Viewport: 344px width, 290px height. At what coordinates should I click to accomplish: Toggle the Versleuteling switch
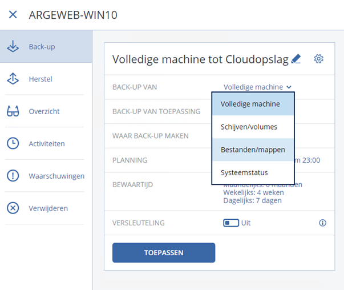[x=231, y=223]
